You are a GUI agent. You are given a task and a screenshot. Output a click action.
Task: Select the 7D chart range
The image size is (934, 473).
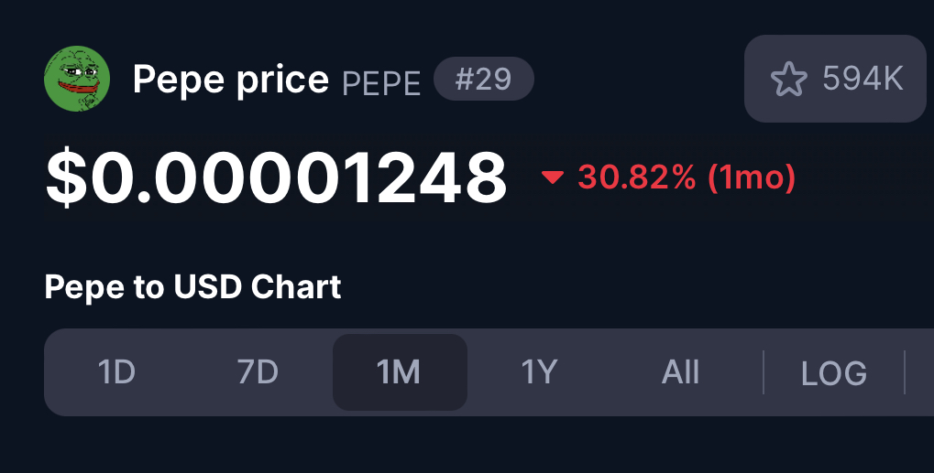click(x=258, y=372)
